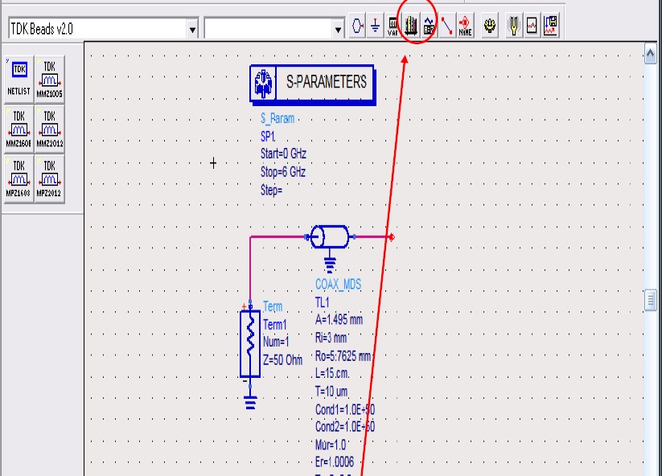The image size is (662, 476).
Task: Click the open wire endpoint right of coax
Action: coord(392,237)
